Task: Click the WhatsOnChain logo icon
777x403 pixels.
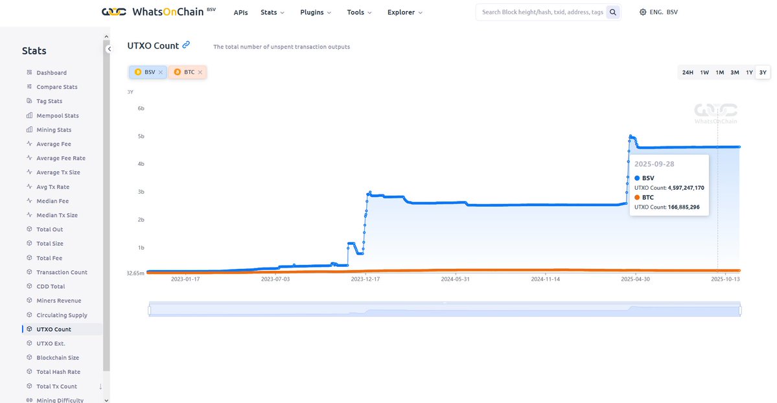Action: [x=114, y=12]
